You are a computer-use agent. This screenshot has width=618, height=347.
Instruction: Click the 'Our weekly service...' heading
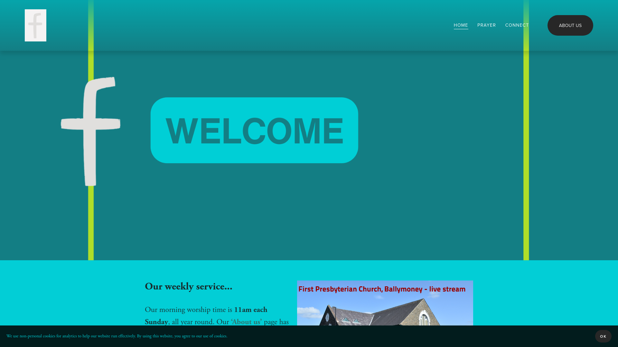188,286
